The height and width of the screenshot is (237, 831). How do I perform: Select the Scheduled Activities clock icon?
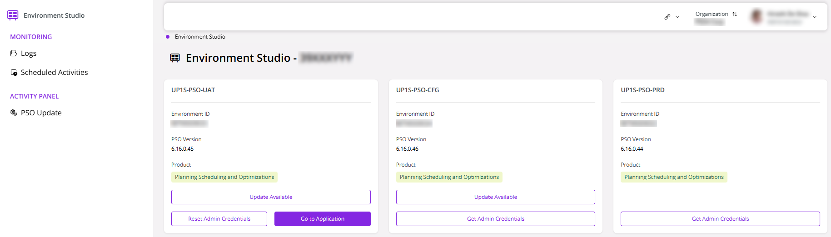click(14, 72)
